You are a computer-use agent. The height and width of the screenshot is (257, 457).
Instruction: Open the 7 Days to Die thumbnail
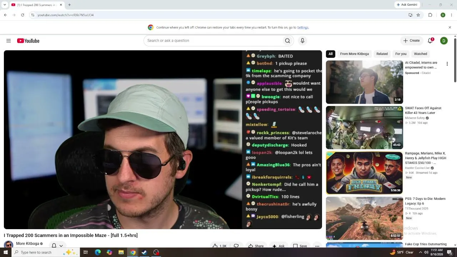tap(364, 218)
